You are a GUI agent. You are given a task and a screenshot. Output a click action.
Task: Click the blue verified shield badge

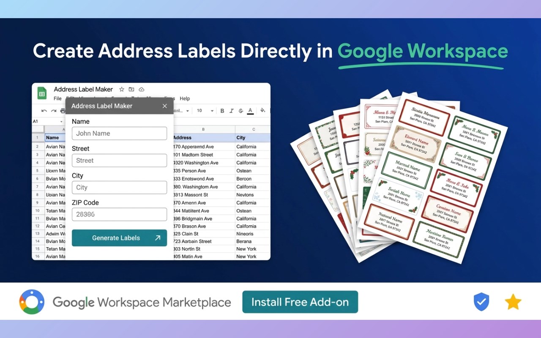[481, 302]
